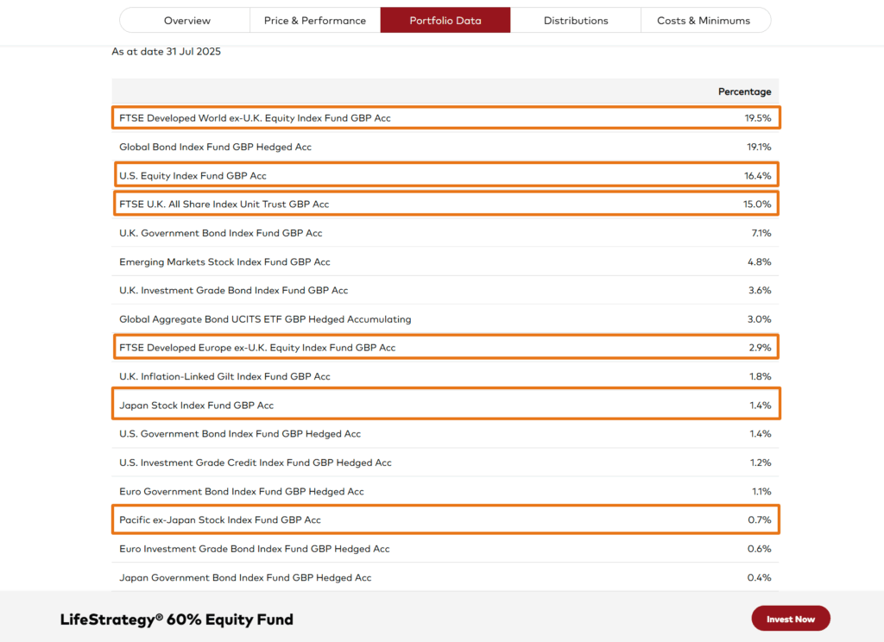Click Japan Stock Index Fund GBP Acc

tap(445, 404)
